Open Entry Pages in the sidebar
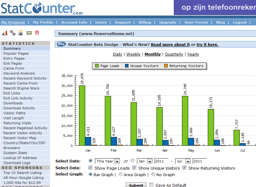256x187 pixels. (25, 58)
